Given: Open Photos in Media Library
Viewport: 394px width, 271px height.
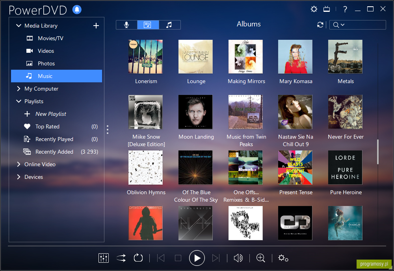Looking at the screenshot, I should pyautogui.click(x=56, y=63).
